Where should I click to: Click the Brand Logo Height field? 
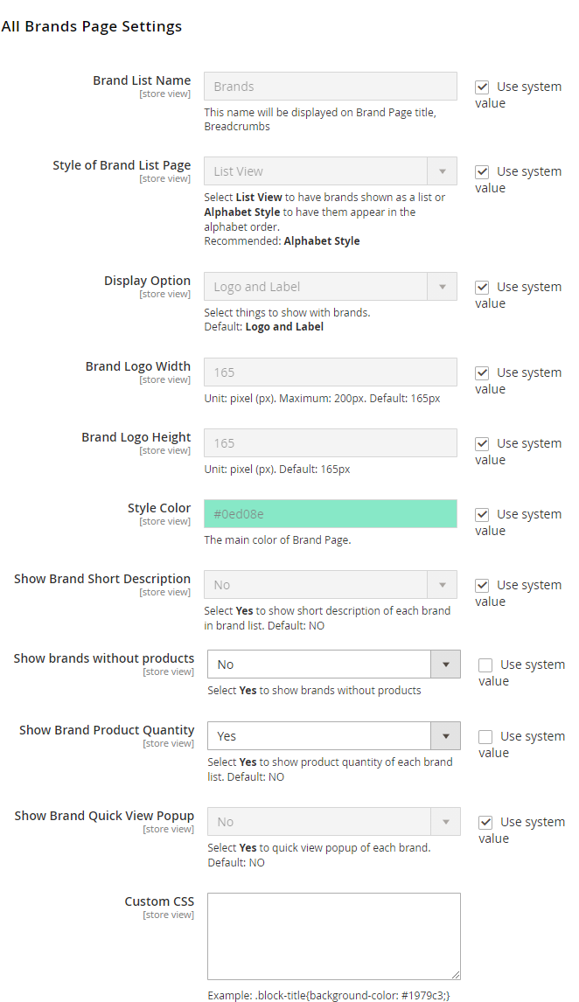(x=330, y=443)
